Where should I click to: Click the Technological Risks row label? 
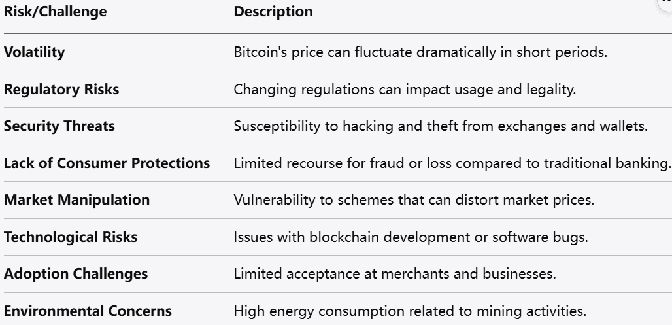coord(71,237)
